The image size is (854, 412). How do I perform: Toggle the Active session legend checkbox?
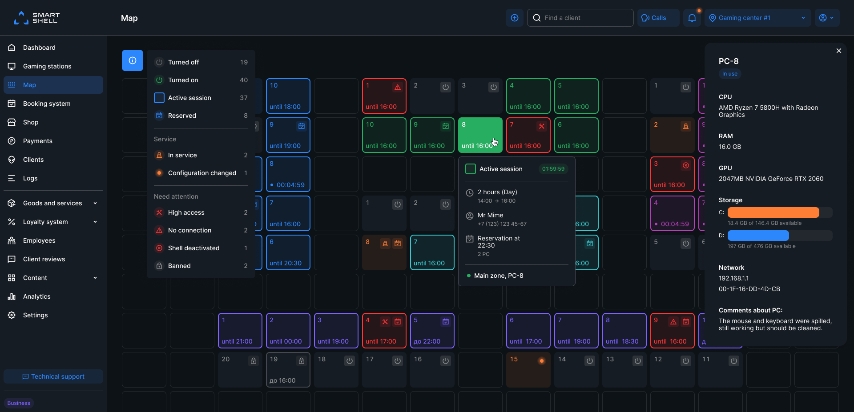point(159,98)
